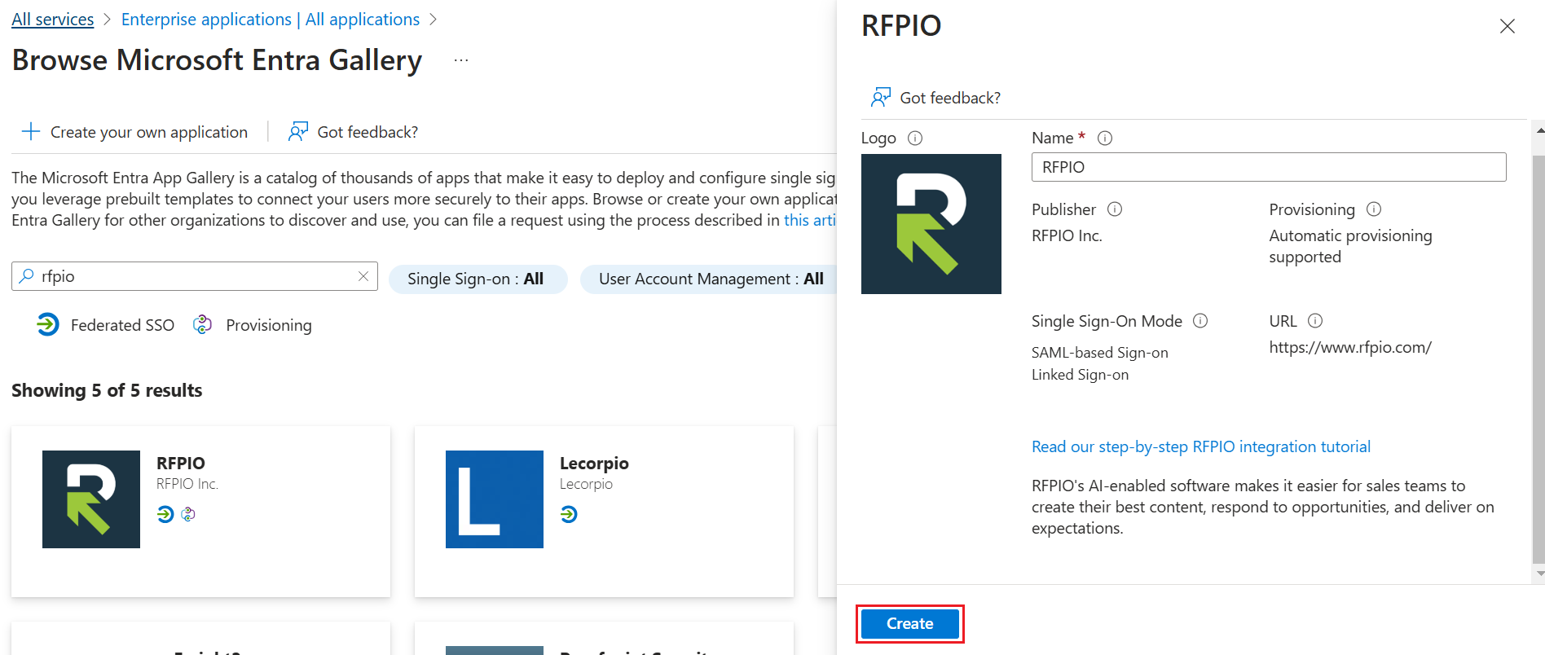
Task: Click the Provisioning legend icon
Action: point(202,324)
